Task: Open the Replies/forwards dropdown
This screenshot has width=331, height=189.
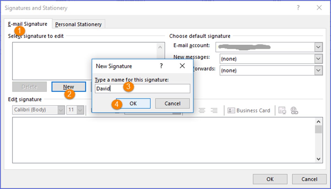Action: pyautogui.click(x=318, y=70)
